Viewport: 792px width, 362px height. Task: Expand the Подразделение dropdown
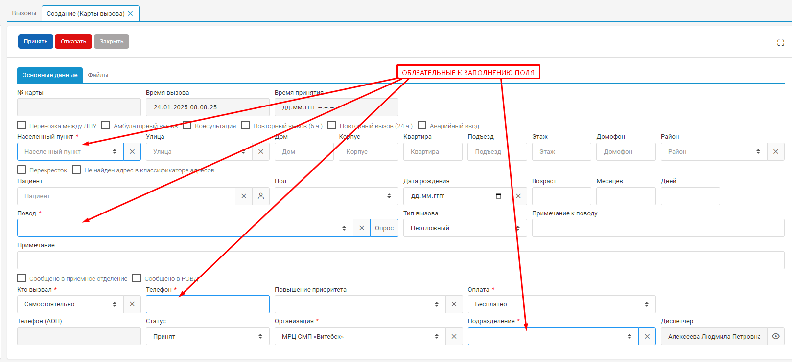tap(553, 337)
